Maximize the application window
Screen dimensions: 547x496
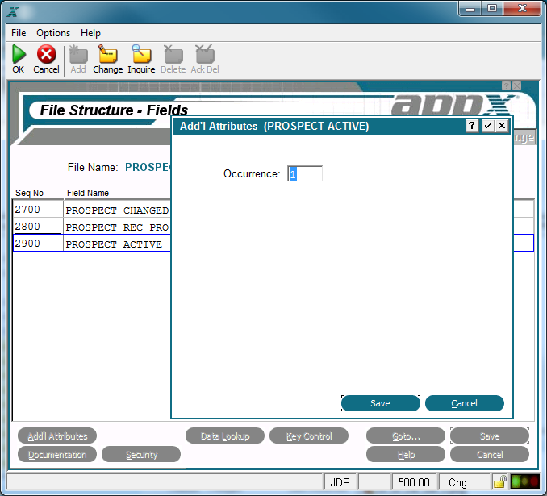point(492,8)
